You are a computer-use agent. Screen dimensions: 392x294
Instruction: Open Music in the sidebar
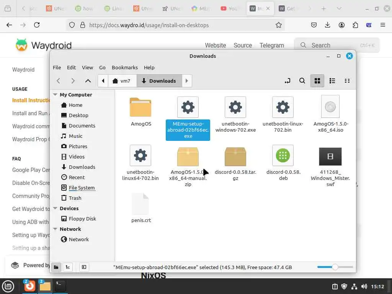click(75, 136)
